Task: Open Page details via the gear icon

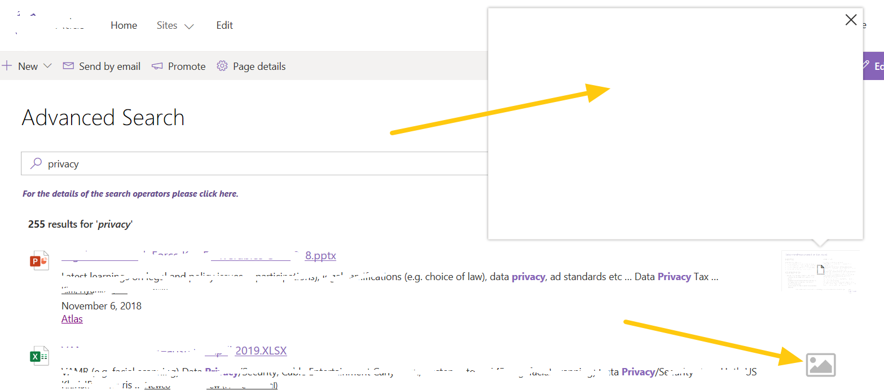Action: pos(222,66)
